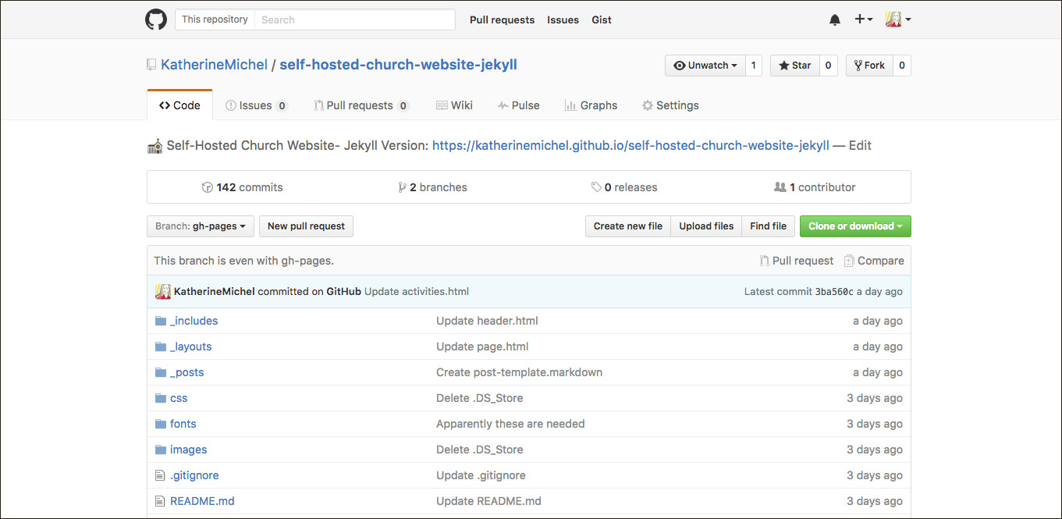Open the plus create-new dropdown menu
The width and height of the screenshot is (1062, 519).
pos(863,20)
